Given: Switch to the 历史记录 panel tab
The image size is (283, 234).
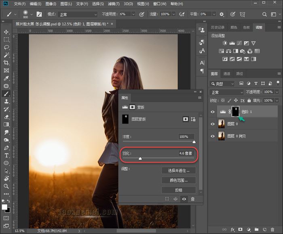Looking at the screenshot, I should [218, 27].
